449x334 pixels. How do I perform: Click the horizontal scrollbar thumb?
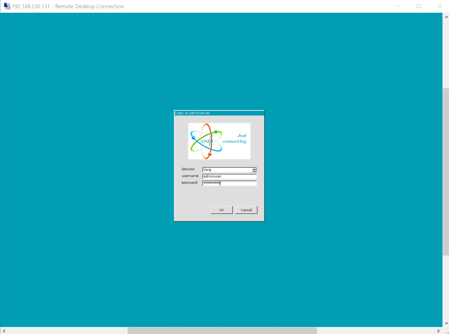coord(222,331)
